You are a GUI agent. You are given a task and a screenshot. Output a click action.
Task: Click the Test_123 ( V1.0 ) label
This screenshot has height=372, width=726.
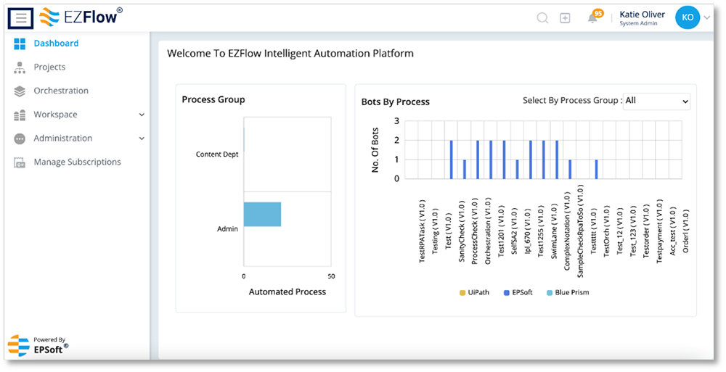(633, 231)
